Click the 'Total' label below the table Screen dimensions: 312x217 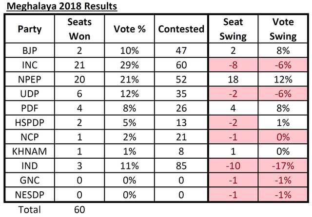[29, 209]
